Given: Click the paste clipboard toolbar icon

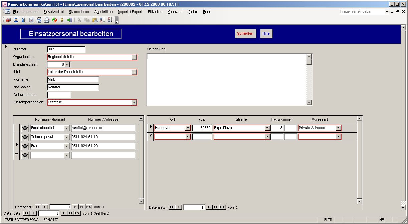Looking at the screenshot, I should pyautogui.click(x=95, y=20).
